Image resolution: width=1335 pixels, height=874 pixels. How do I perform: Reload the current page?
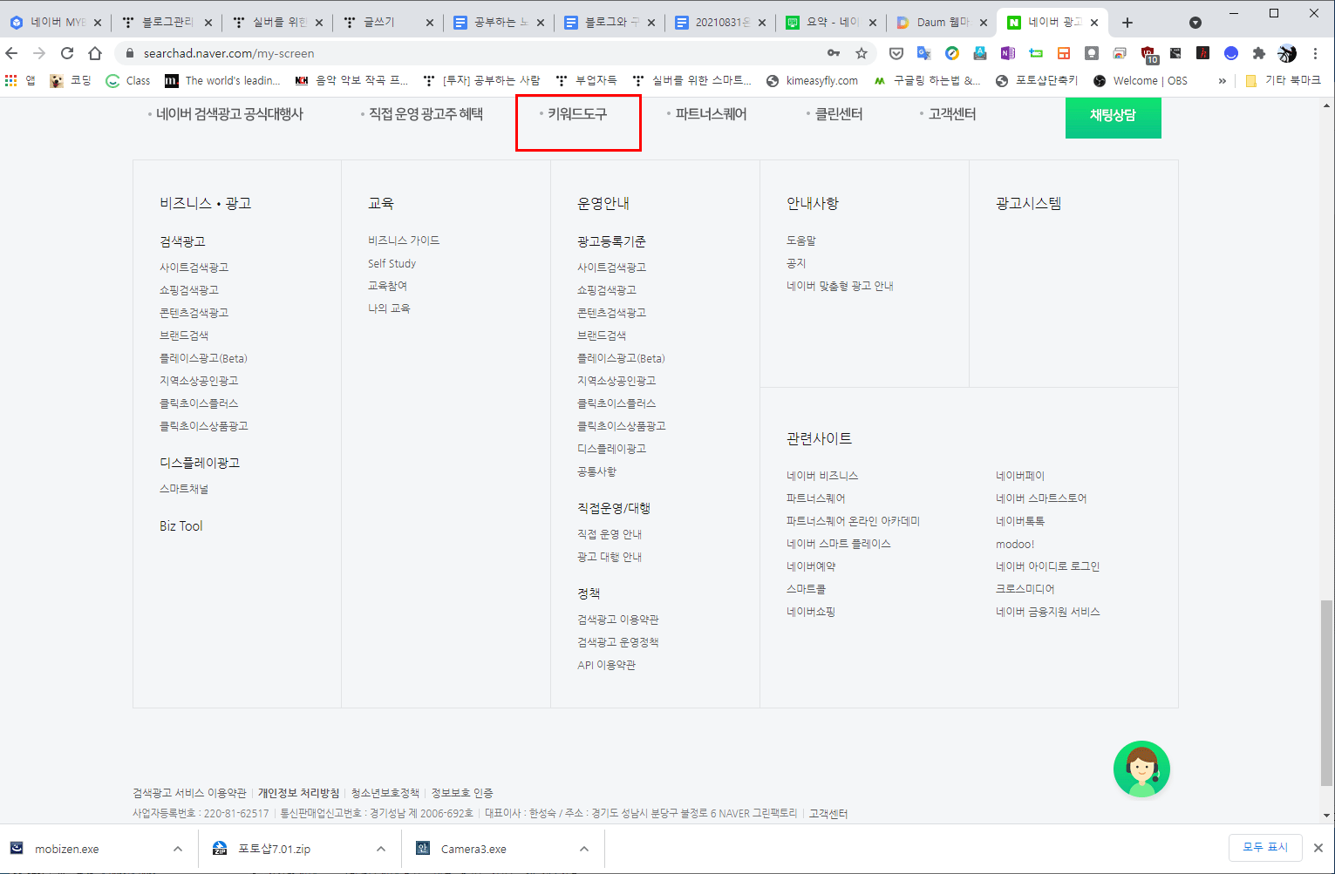coord(67,53)
